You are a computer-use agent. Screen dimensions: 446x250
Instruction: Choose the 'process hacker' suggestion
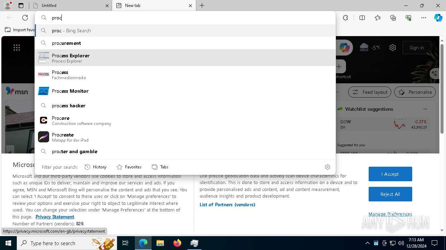point(185,106)
